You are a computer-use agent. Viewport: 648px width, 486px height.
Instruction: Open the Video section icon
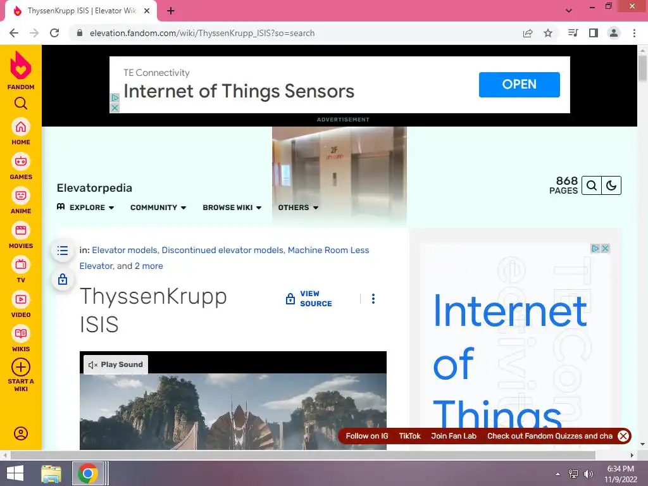pos(21,304)
